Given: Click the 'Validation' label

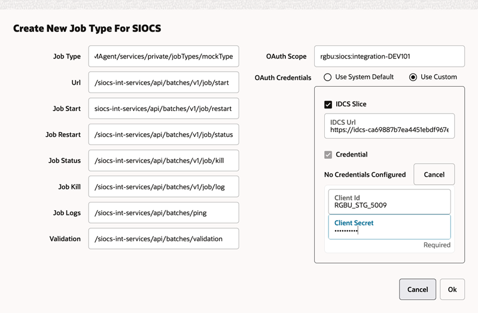Looking at the screenshot, I should click(65, 239).
